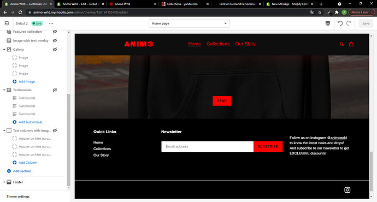This screenshot has height=202, width=377.
Task: Click Our Story in footer Quick Links
Action: (x=101, y=156)
